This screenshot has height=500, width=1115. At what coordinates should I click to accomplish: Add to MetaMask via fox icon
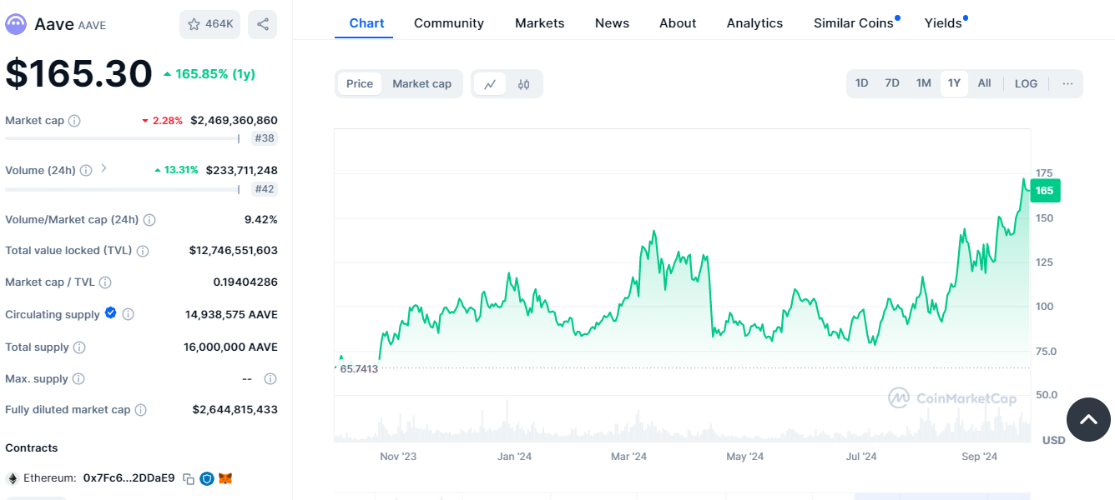click(225, 478)
